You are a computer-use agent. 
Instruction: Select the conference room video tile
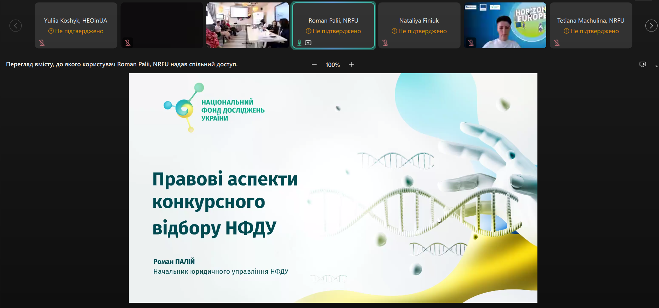pyautogui.click(x=247, y=25)
